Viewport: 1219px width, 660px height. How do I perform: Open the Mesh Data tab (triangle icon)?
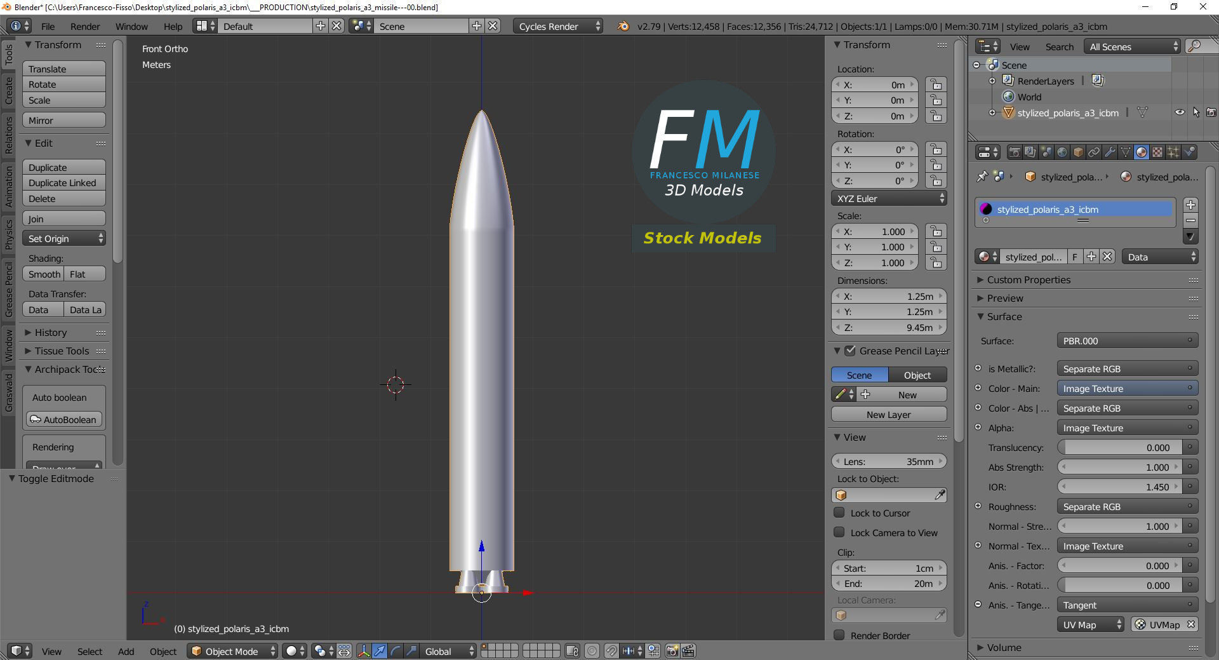[1126, 152]
